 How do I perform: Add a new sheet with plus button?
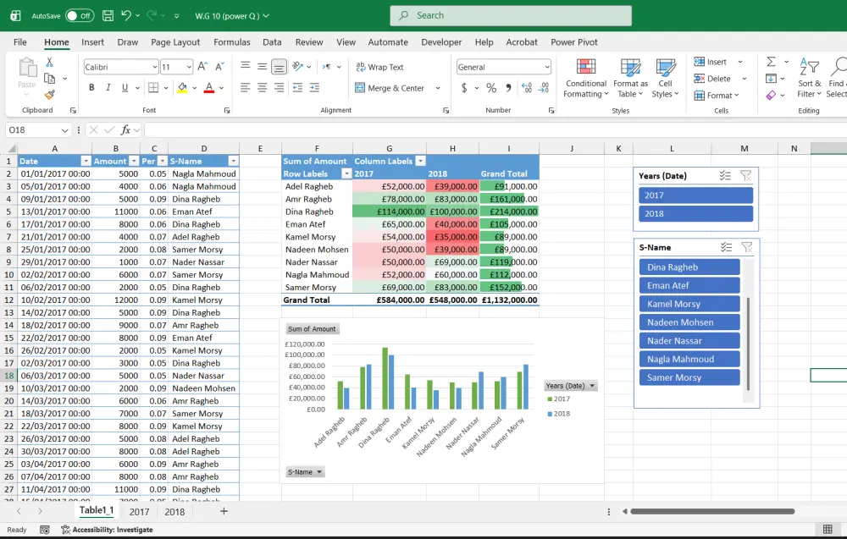224,511
